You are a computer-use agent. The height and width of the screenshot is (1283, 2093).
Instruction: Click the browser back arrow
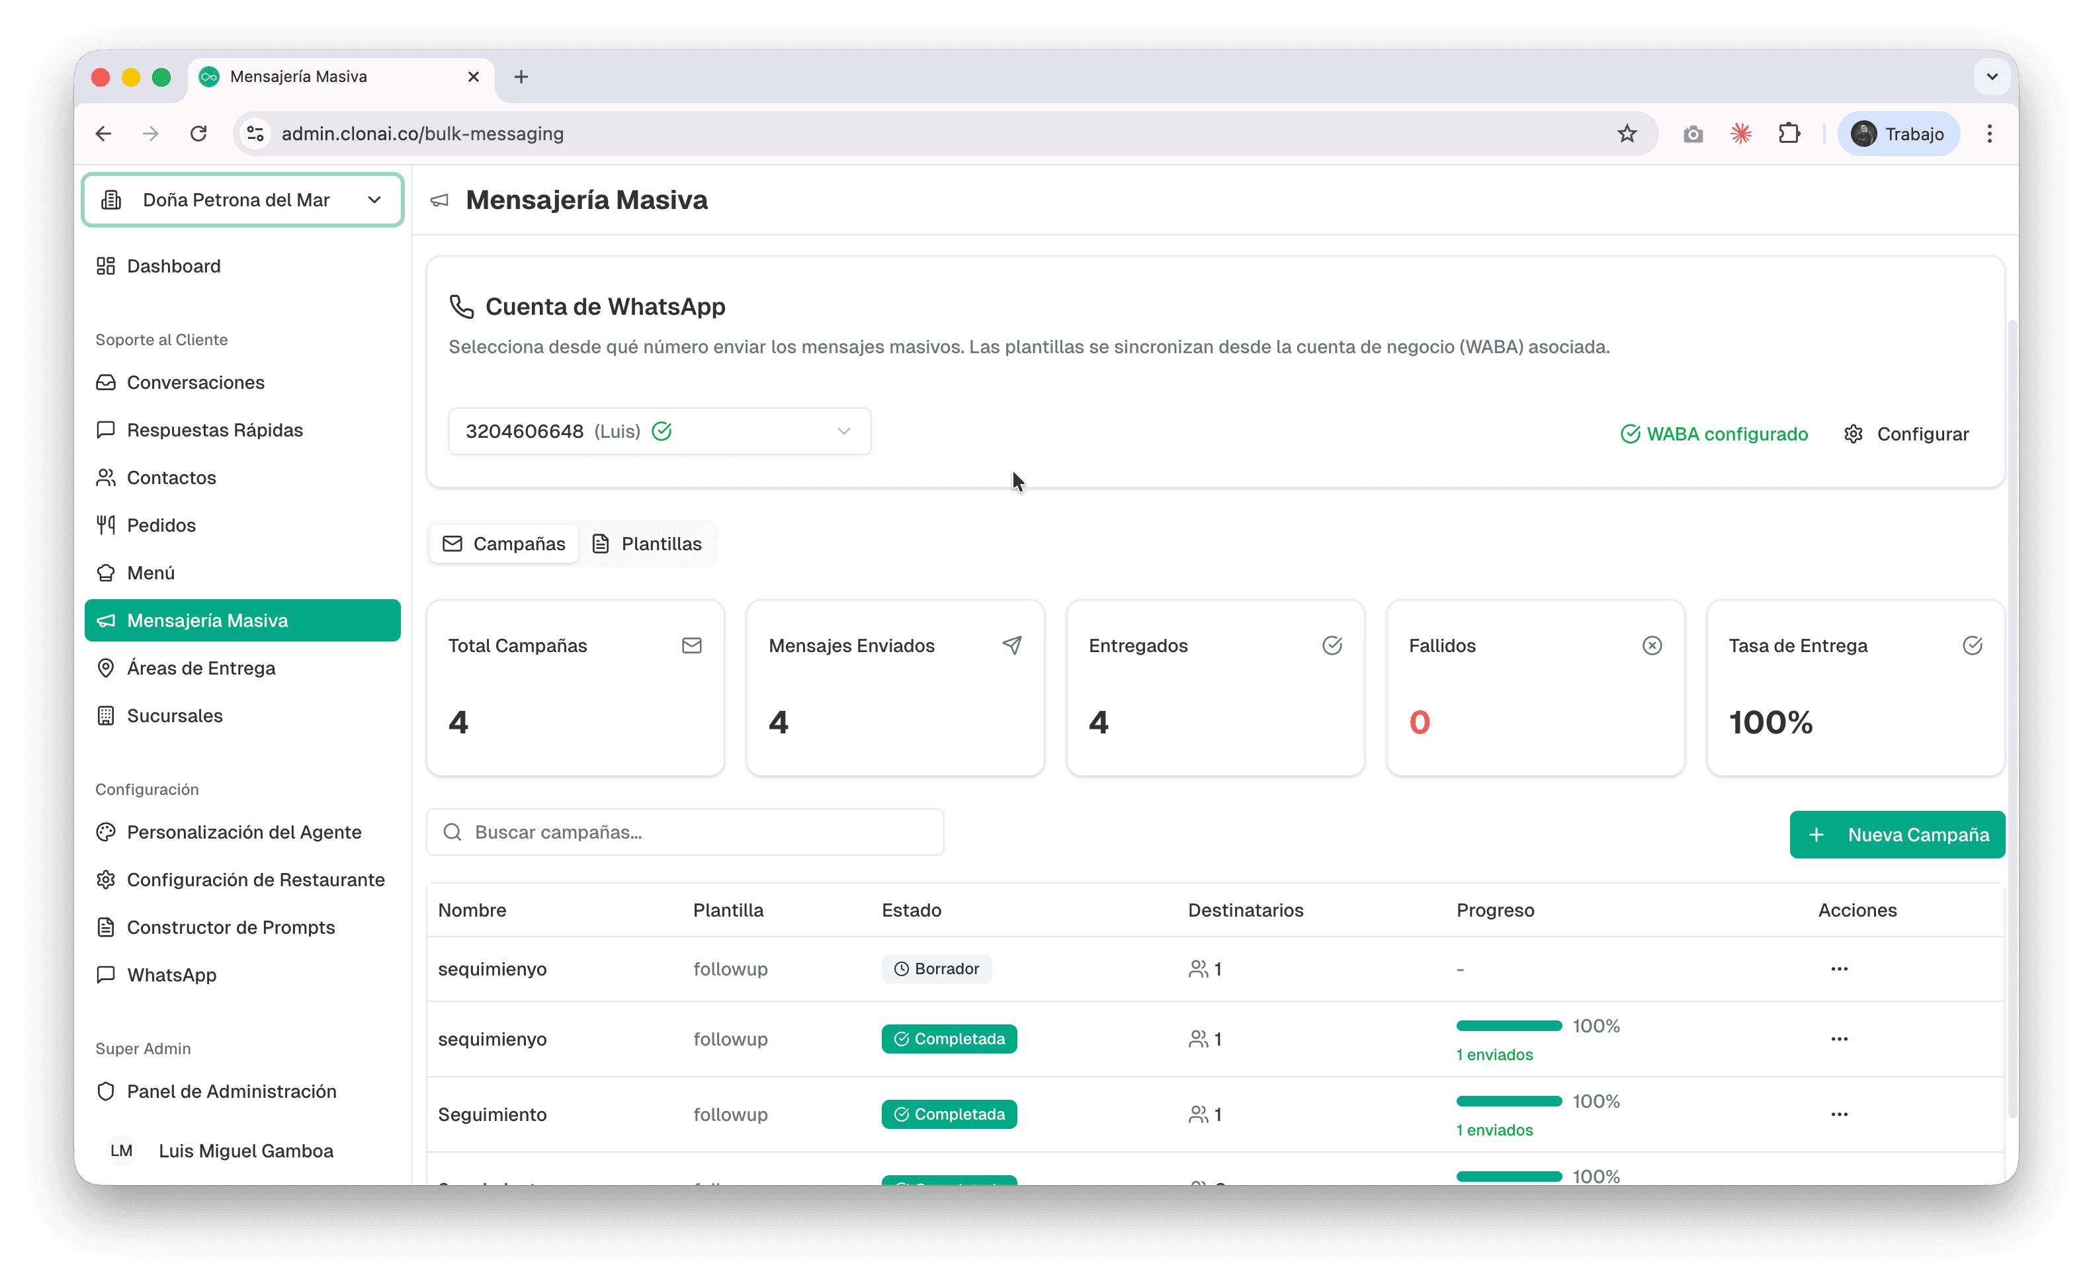click(104, 134)
